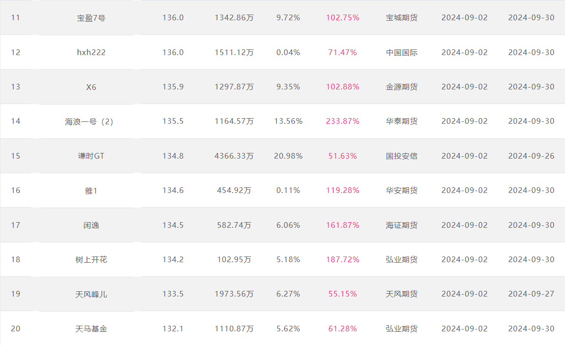Select the X6 account entry

coord(91,87)
